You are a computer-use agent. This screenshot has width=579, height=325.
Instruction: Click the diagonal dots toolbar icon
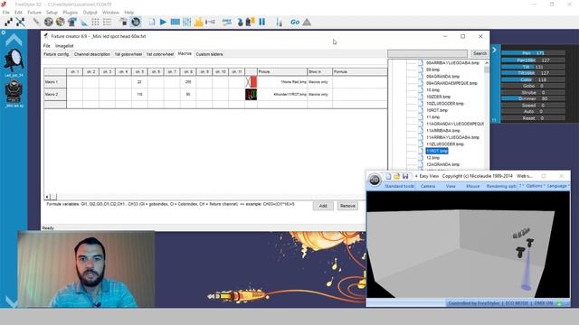8,22
